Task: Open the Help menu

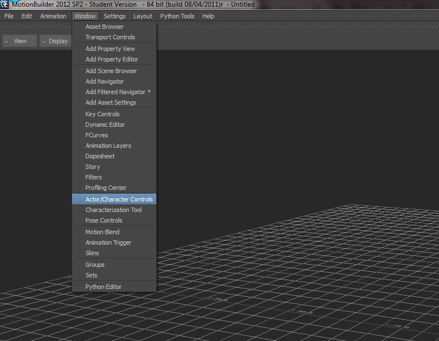Action: [208, 16]
